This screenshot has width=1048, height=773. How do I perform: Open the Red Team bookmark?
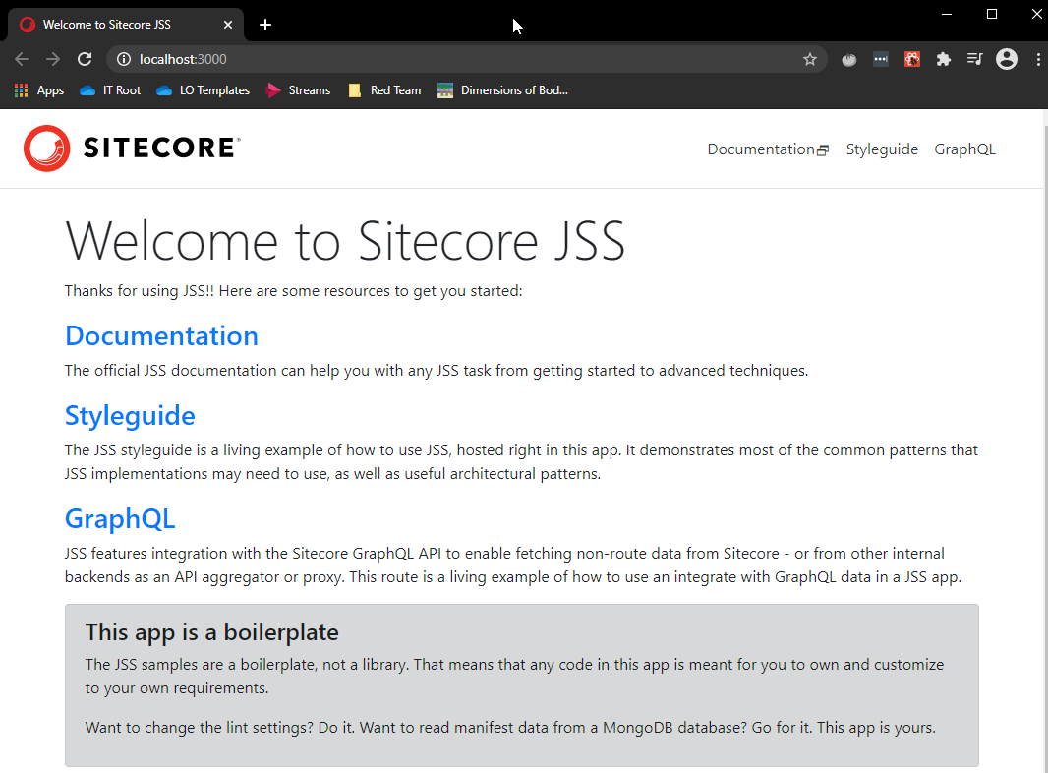click(x=384, y=89)
